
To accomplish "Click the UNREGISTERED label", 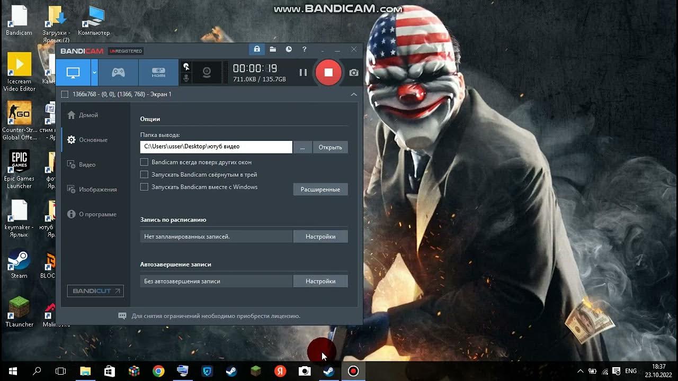I will pos(126,51).
